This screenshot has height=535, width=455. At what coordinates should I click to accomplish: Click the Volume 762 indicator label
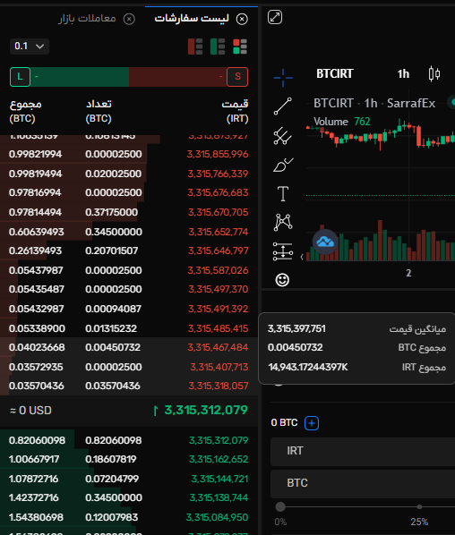(342, 122)
